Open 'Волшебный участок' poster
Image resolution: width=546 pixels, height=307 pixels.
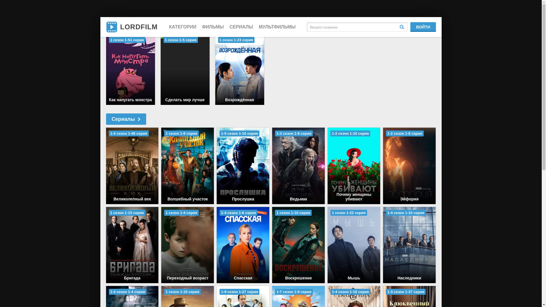click(188, 166)
